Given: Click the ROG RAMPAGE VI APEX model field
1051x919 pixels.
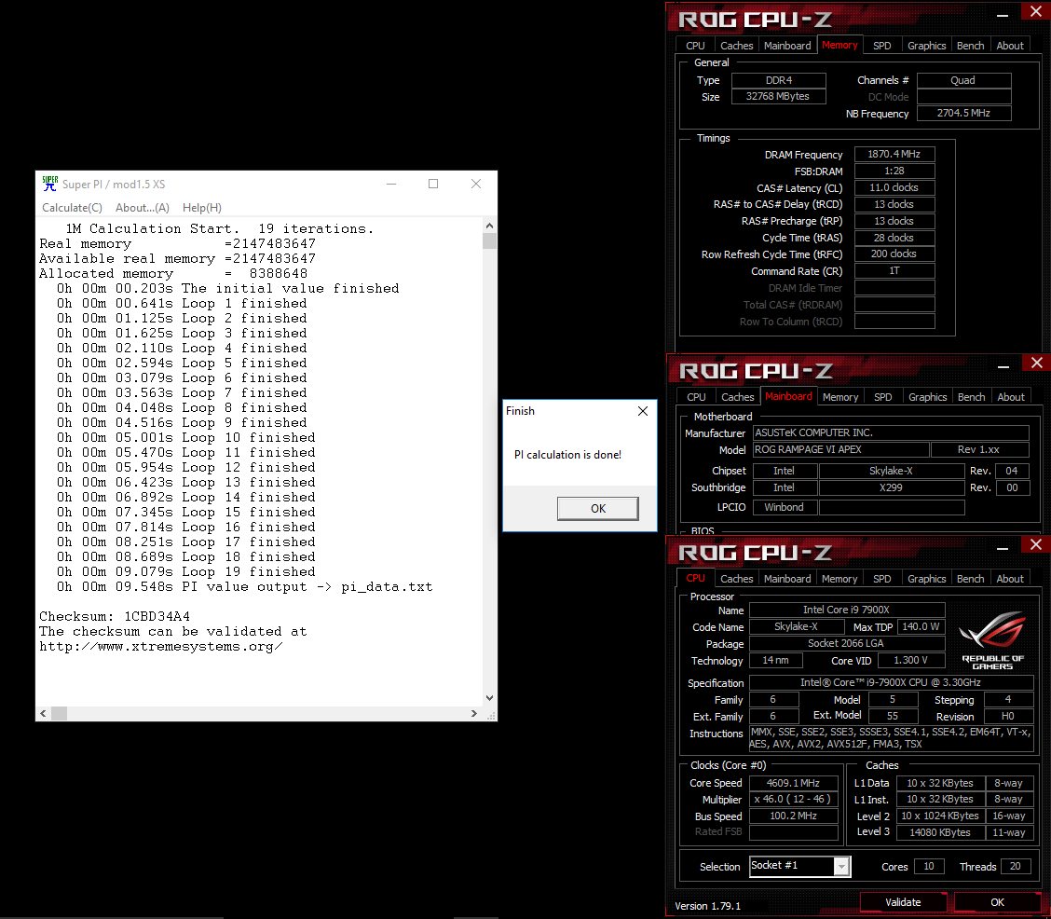Looking at the screenshot, I should coord(841,450).
